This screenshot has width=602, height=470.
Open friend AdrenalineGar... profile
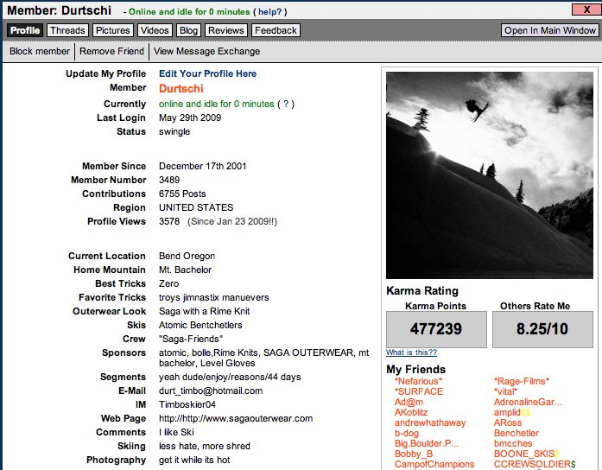tap(528, 402)
